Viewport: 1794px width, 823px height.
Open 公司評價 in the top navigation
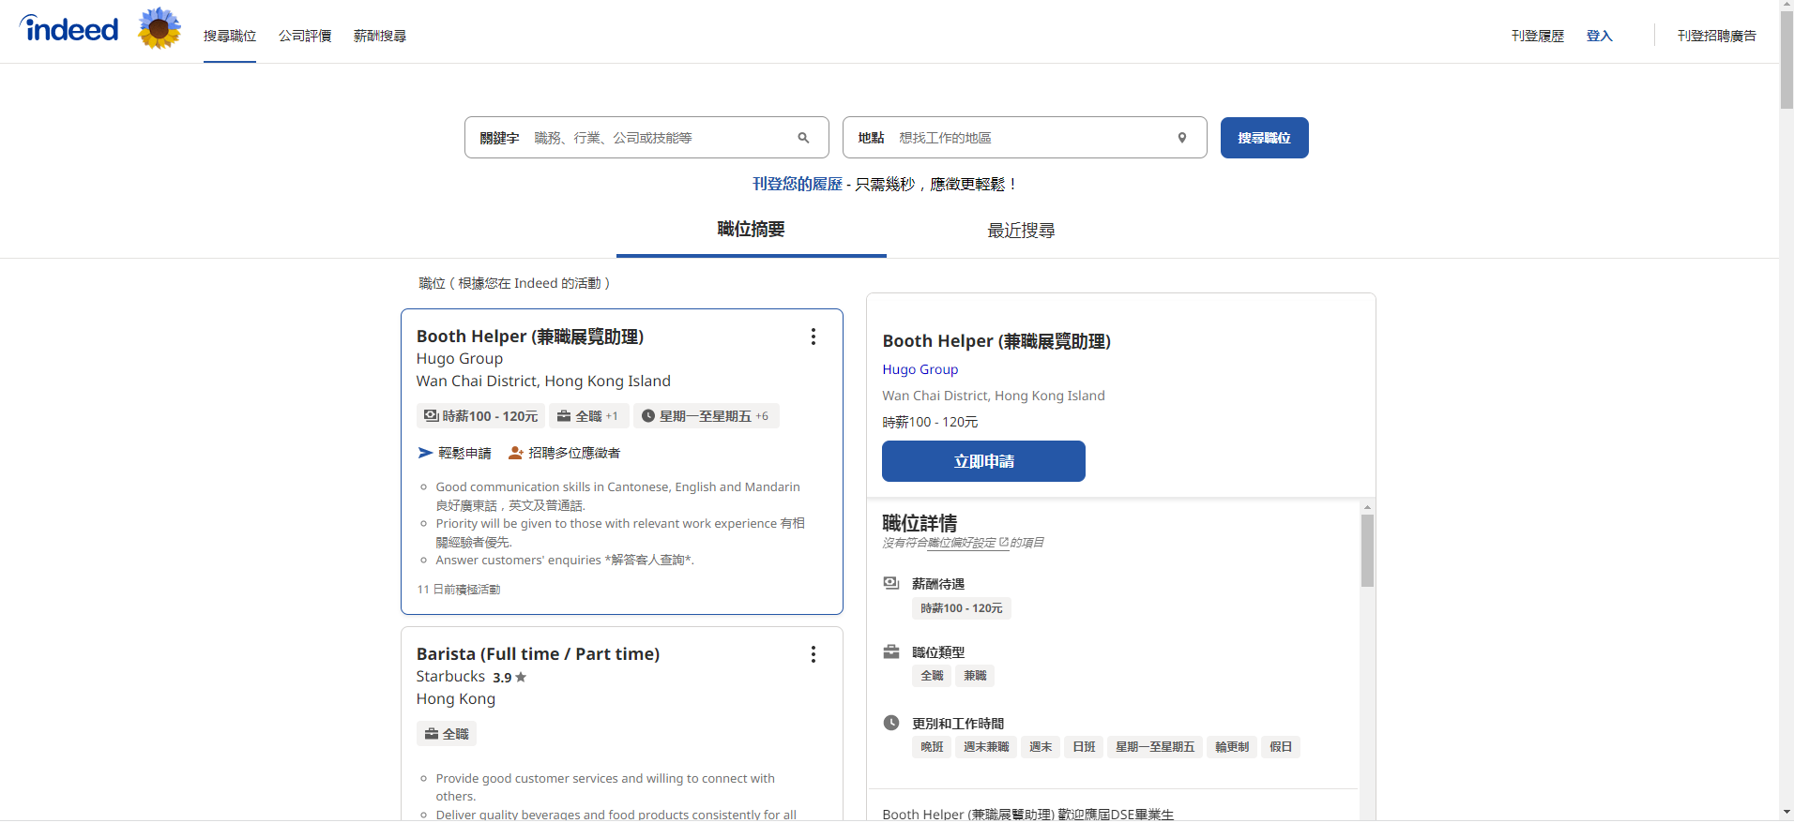coord(305,36)
